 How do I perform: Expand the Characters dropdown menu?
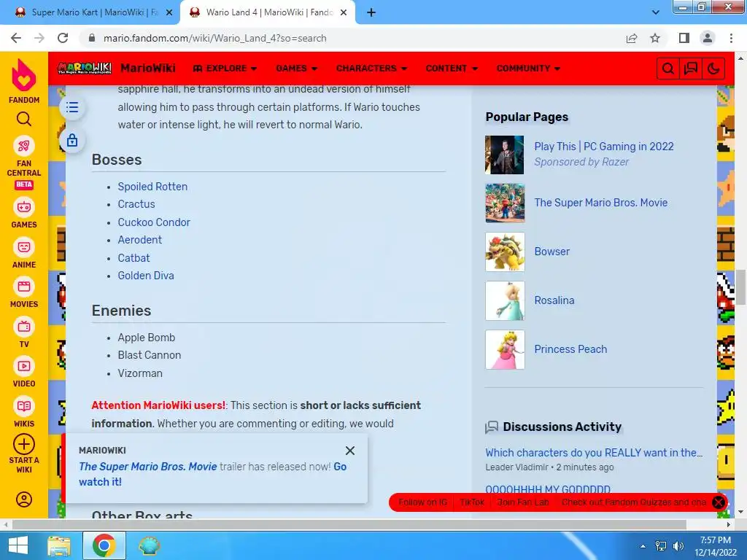pyautogui.click(x=371, y=69)
